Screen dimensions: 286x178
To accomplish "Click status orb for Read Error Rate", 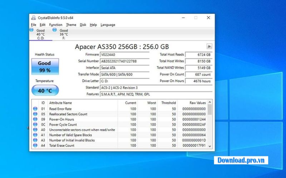I will pos(35,109).
